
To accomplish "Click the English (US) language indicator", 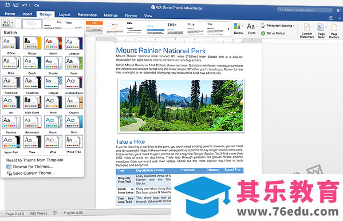I will click(73, 212).
